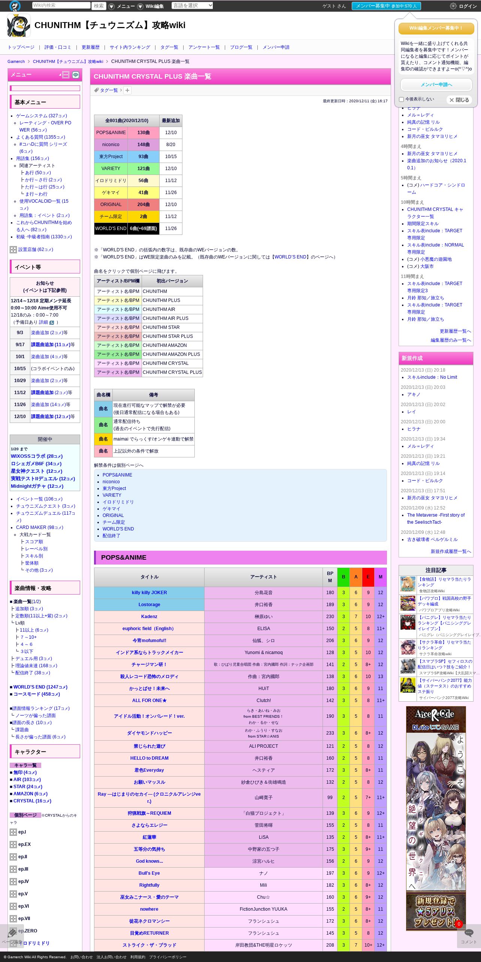Click the ログイン link

click(x=468, y=6)
